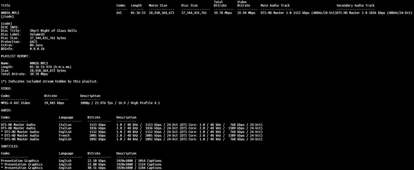The height and width of the screenshot is (170, 414).
Task: Click the playlist length 01:36:53.974 value
Action: [x=50, y=67]
